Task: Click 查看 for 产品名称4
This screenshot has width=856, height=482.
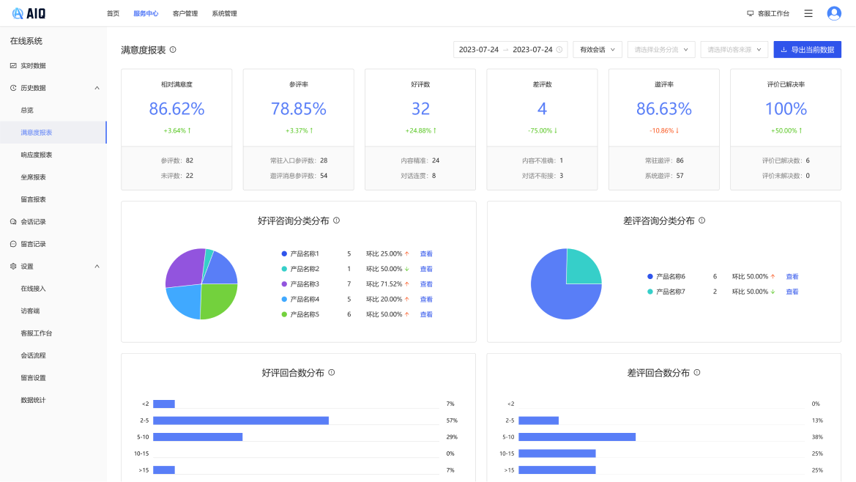Action: 426,299
